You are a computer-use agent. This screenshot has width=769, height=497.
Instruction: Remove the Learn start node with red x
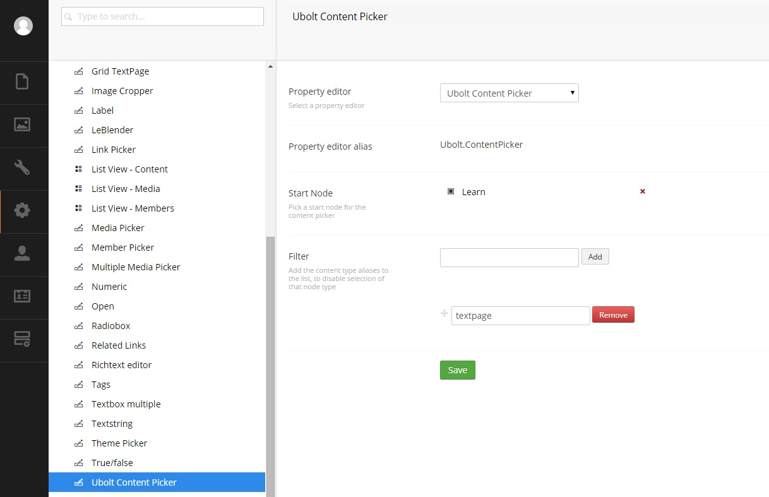pos(643,191)
